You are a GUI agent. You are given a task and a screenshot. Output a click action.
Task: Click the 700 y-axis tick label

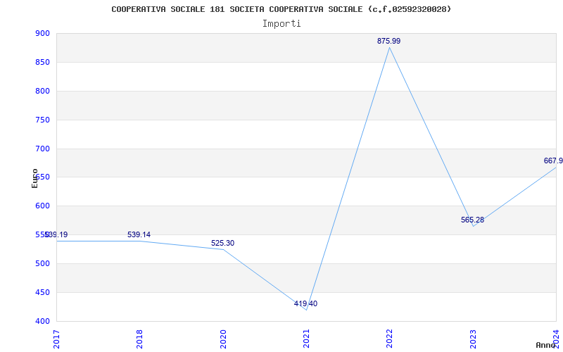pyautogui.click(x=42, y=149)
